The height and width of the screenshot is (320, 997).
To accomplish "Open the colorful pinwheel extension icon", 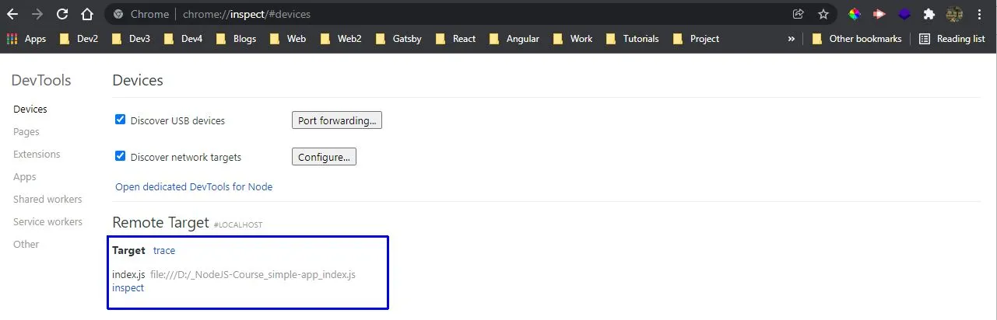I will [x=855, y=14].
